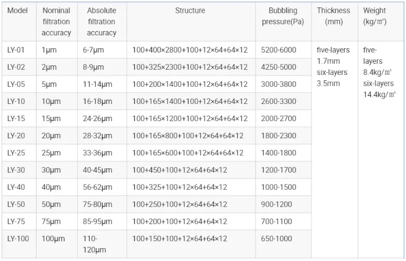Screen dimensions: 406x261
Task: Select the Structure column header
Action: point(190,11)
